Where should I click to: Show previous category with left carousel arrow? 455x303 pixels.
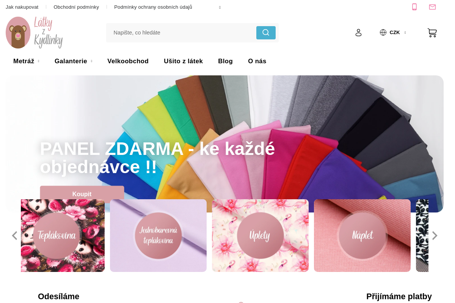(14, 236)
